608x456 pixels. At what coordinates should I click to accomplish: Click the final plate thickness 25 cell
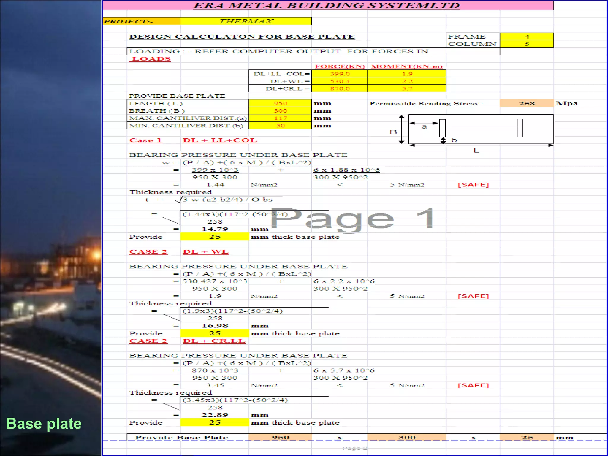pyautogui.click(x=527, y=437)
